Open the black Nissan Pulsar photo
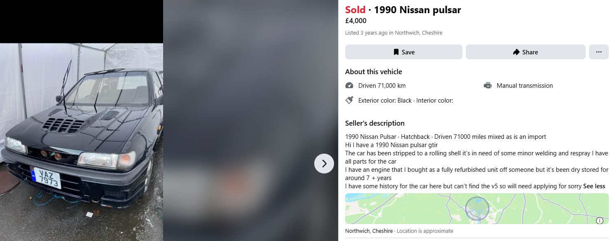Screen dimensions: 610x241 [x=82, y=142]
